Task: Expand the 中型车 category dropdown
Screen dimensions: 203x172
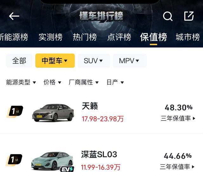Action: (x=55, y=61)
